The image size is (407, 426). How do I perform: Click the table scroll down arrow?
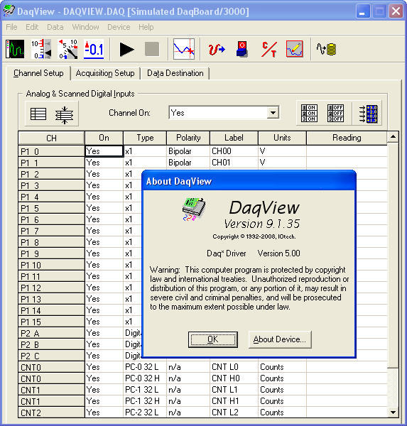(x=393, y=412)
